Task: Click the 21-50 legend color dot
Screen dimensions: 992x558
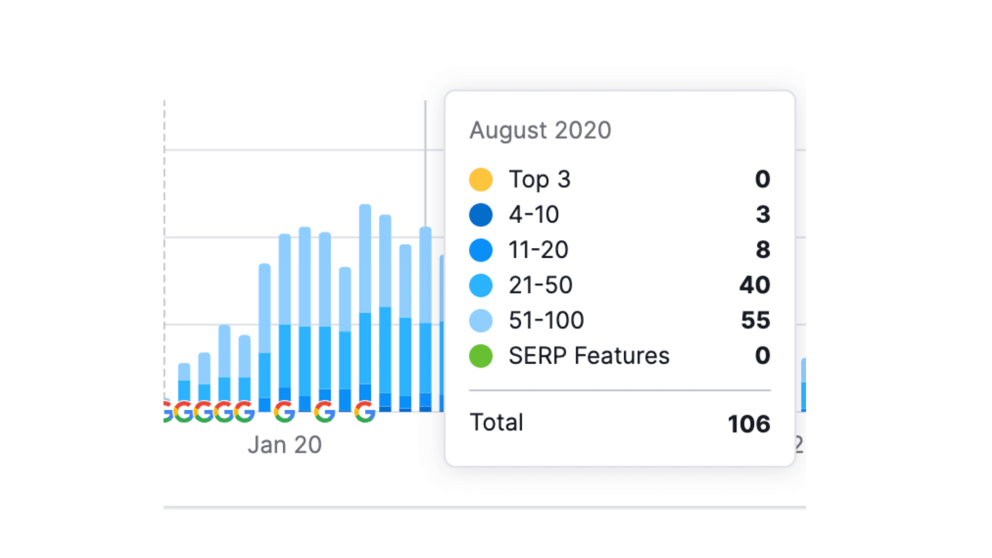Action: pos(481,285)
